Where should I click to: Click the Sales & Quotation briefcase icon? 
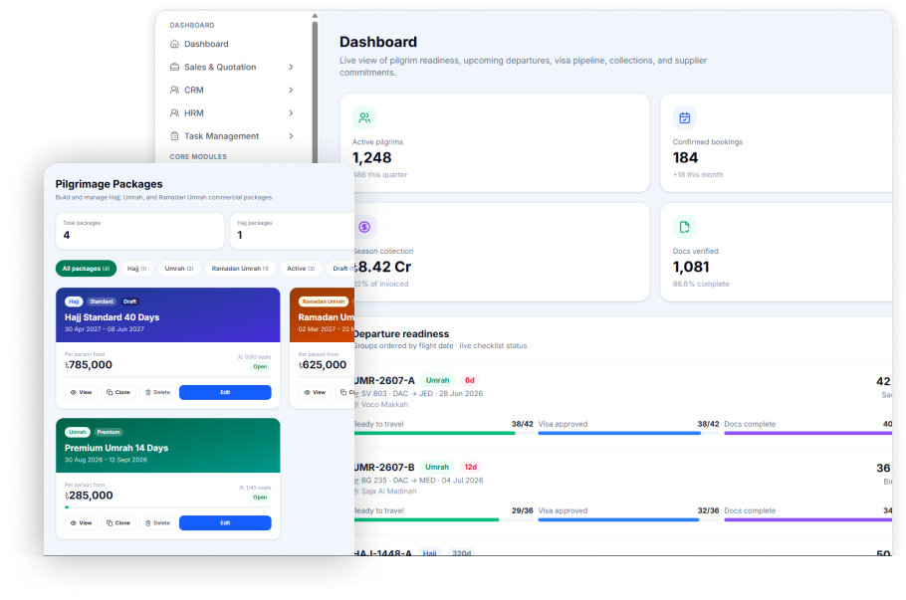174,67
